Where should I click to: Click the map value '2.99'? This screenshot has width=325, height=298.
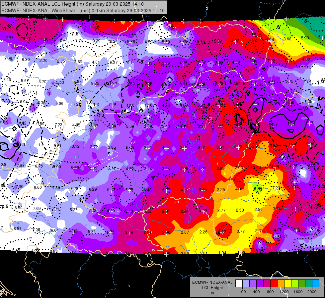220,168
